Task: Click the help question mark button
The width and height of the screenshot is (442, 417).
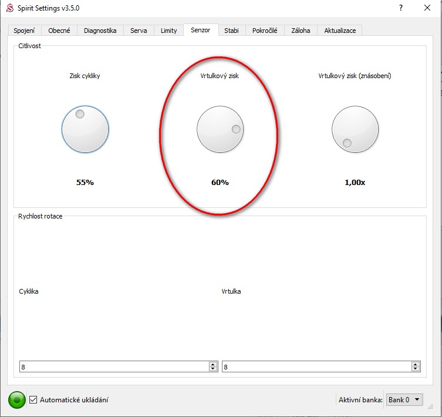Action: (x=400, y=8)
